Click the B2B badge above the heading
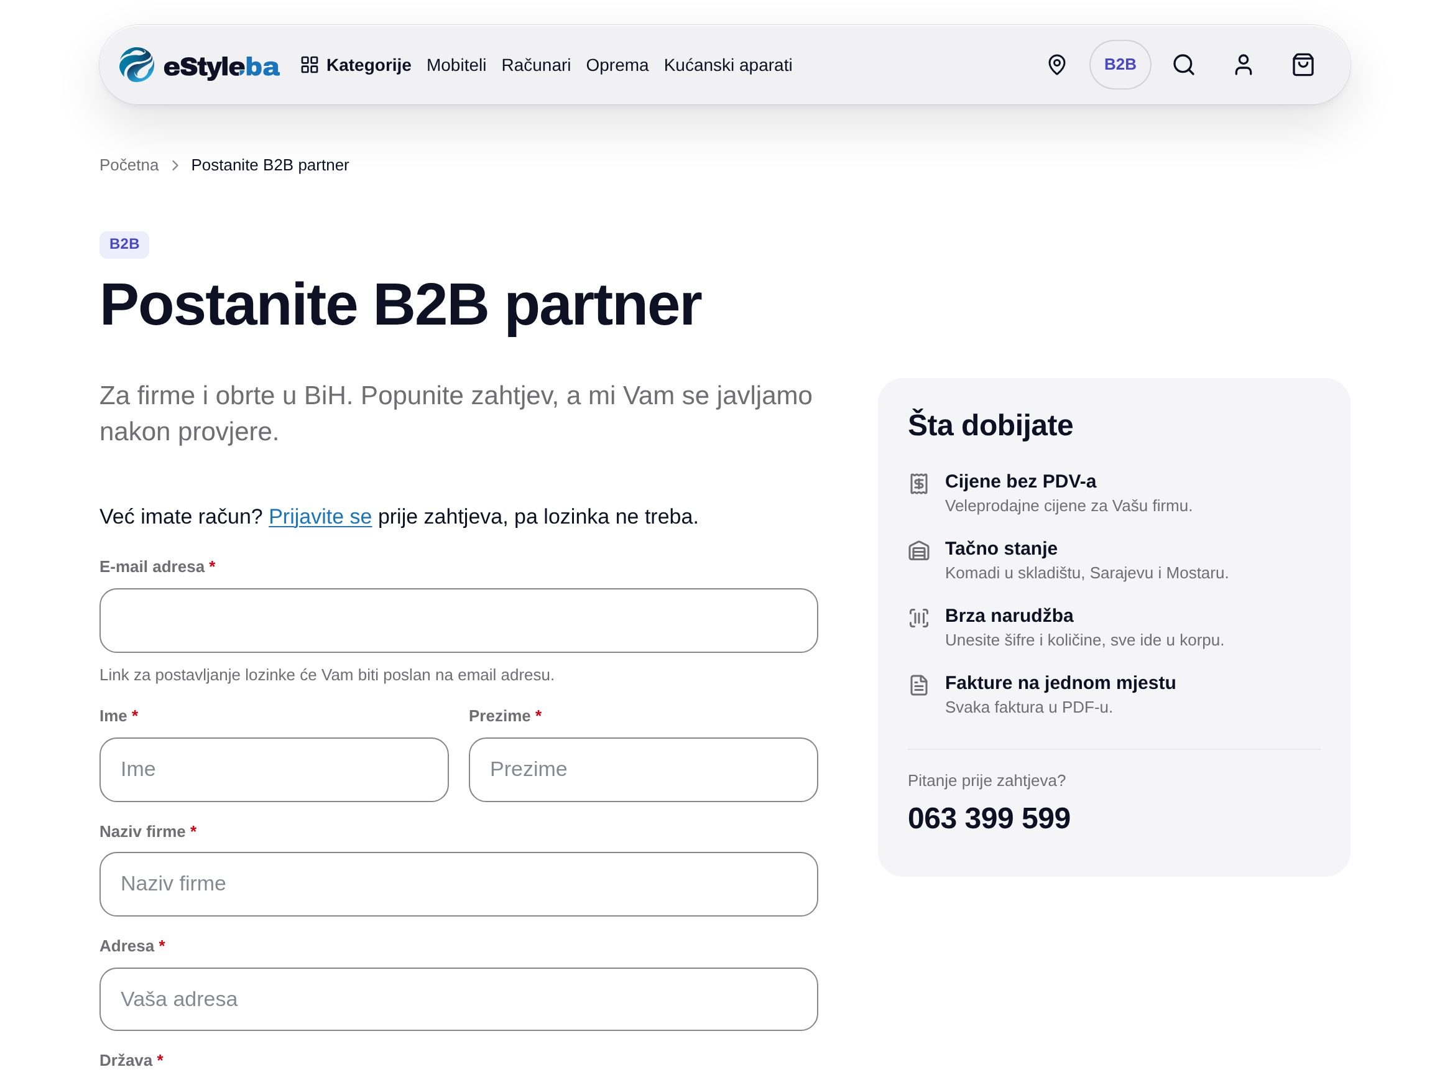Screen dimensions: 1450x1072 124,244
